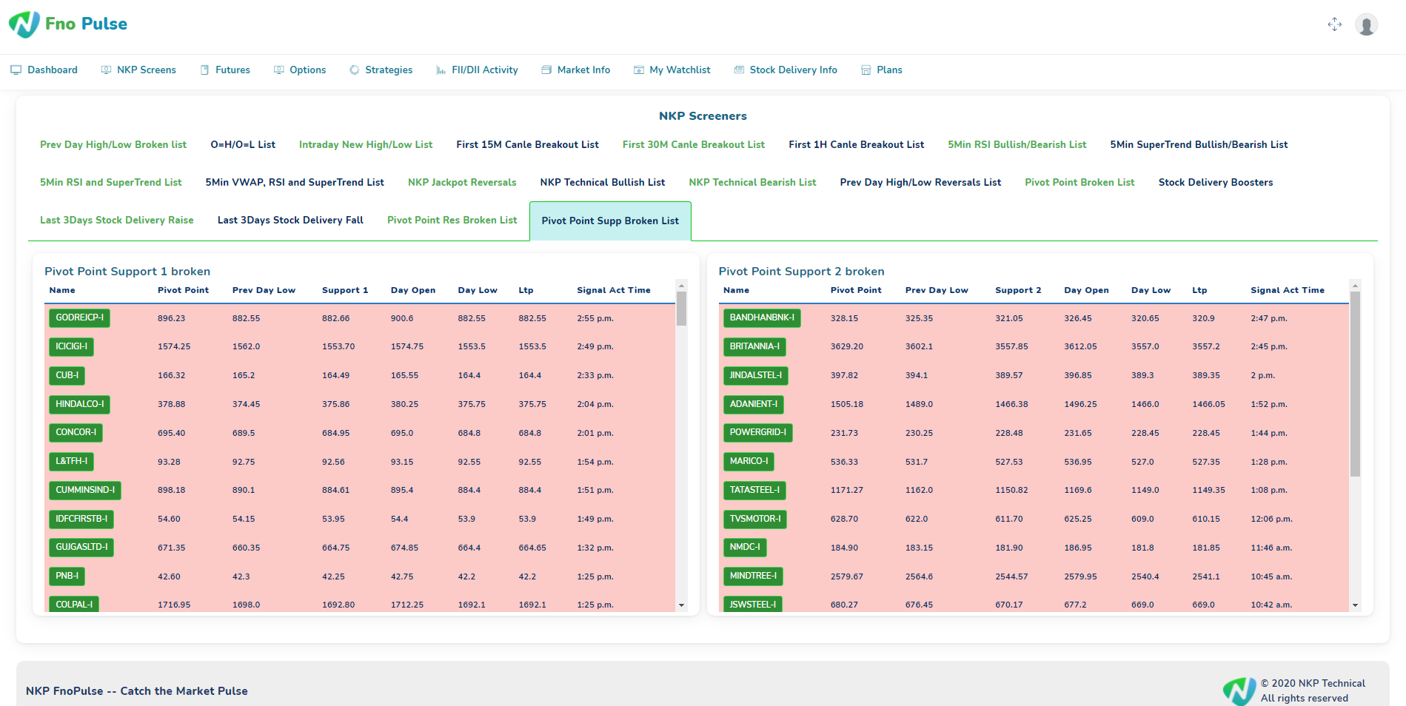Click the Market Info icon
Screen dimensions: 1406x706
(546, 70)
